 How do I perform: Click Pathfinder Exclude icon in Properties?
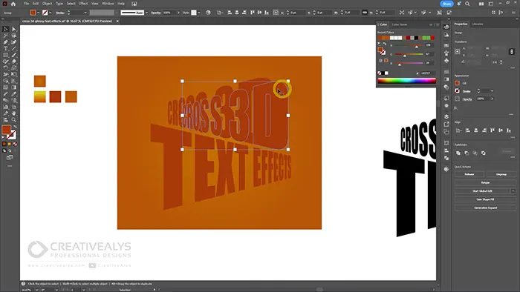click(484, 153)
